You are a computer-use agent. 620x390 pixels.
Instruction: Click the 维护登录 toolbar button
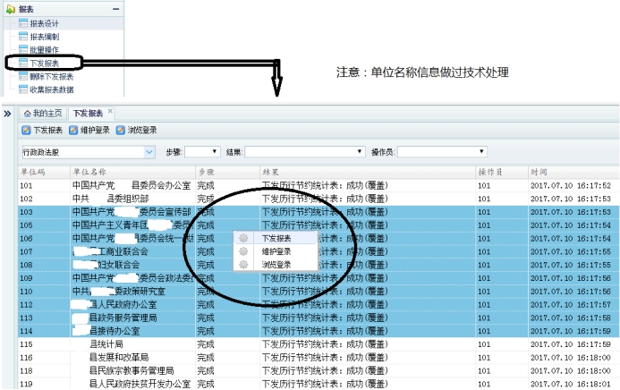[x=89, y=131]
